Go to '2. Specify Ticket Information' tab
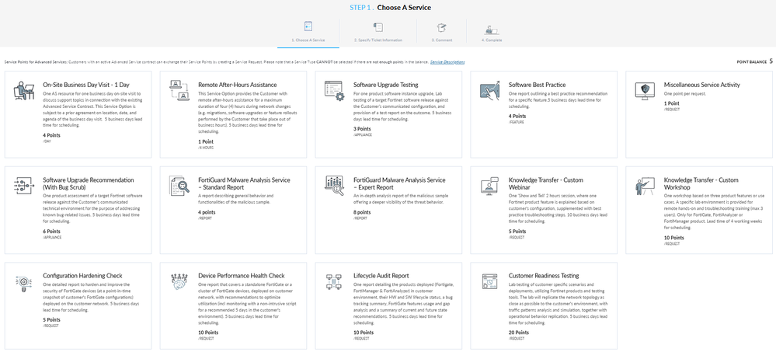The height and width of the screenshot is (352, 776). click(x=378, y=33)
